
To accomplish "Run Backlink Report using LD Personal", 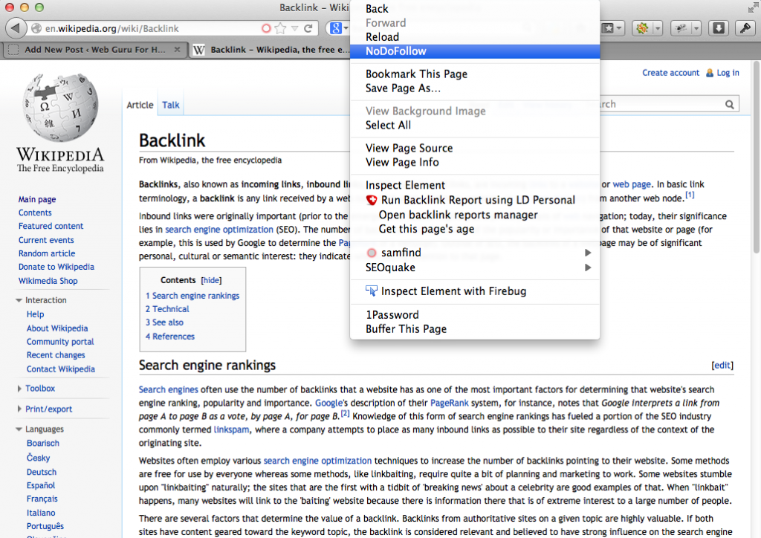I will click(x=475, y=200).
